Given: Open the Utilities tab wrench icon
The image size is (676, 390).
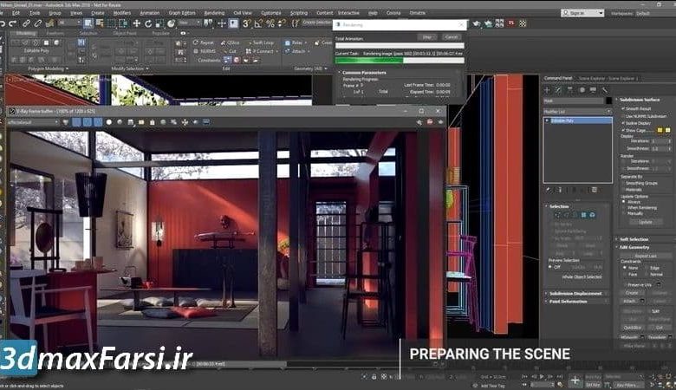Looking at the screenshot, I should pos(604,90).
